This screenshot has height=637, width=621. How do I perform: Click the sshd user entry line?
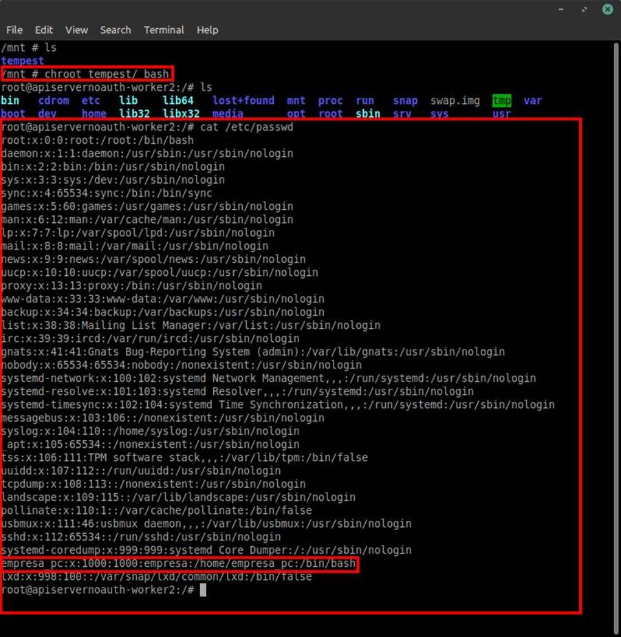pos(141,537)
